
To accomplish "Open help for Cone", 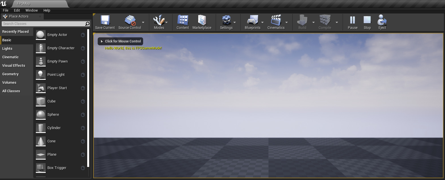I will (83, 141).
